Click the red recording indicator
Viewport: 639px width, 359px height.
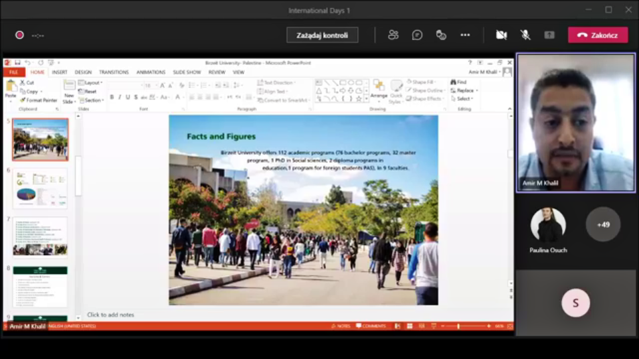click(19, 35)
